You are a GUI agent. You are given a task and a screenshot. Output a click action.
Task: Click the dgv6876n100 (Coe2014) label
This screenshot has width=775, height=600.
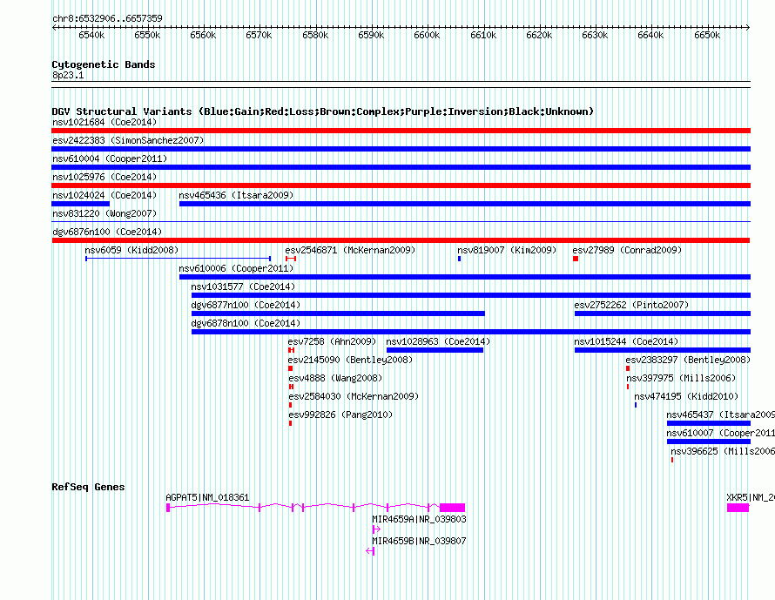[x=107, y=232]
